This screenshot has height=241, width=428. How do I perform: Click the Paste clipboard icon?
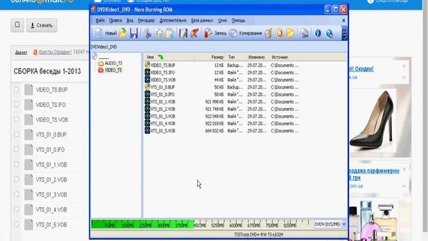point(169,33)
